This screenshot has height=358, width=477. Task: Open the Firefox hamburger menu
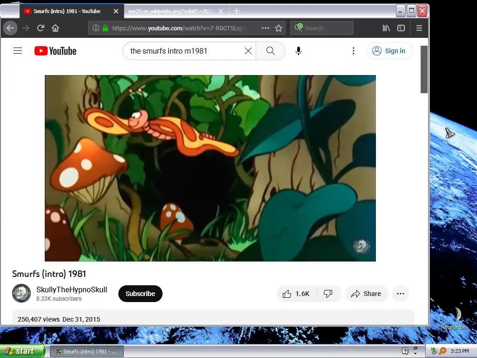(419, 28)
